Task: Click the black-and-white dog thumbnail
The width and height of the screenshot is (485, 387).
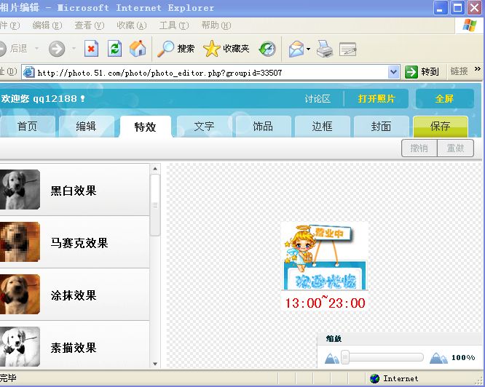Action: pos(20,190)
